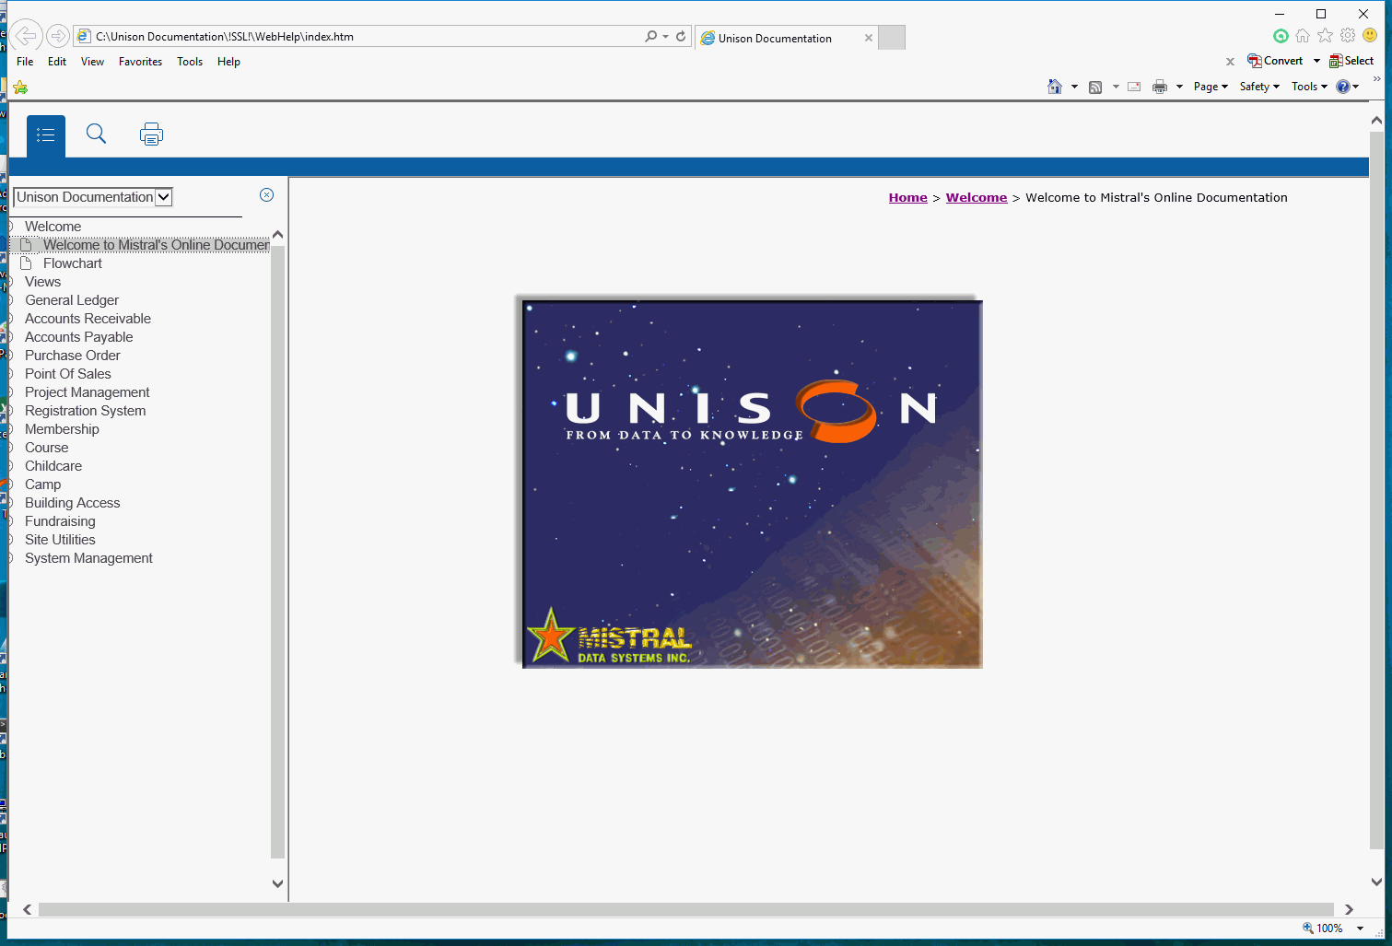Select Welcome in the contents tree
1392x946 pixels.
(53, 227)
